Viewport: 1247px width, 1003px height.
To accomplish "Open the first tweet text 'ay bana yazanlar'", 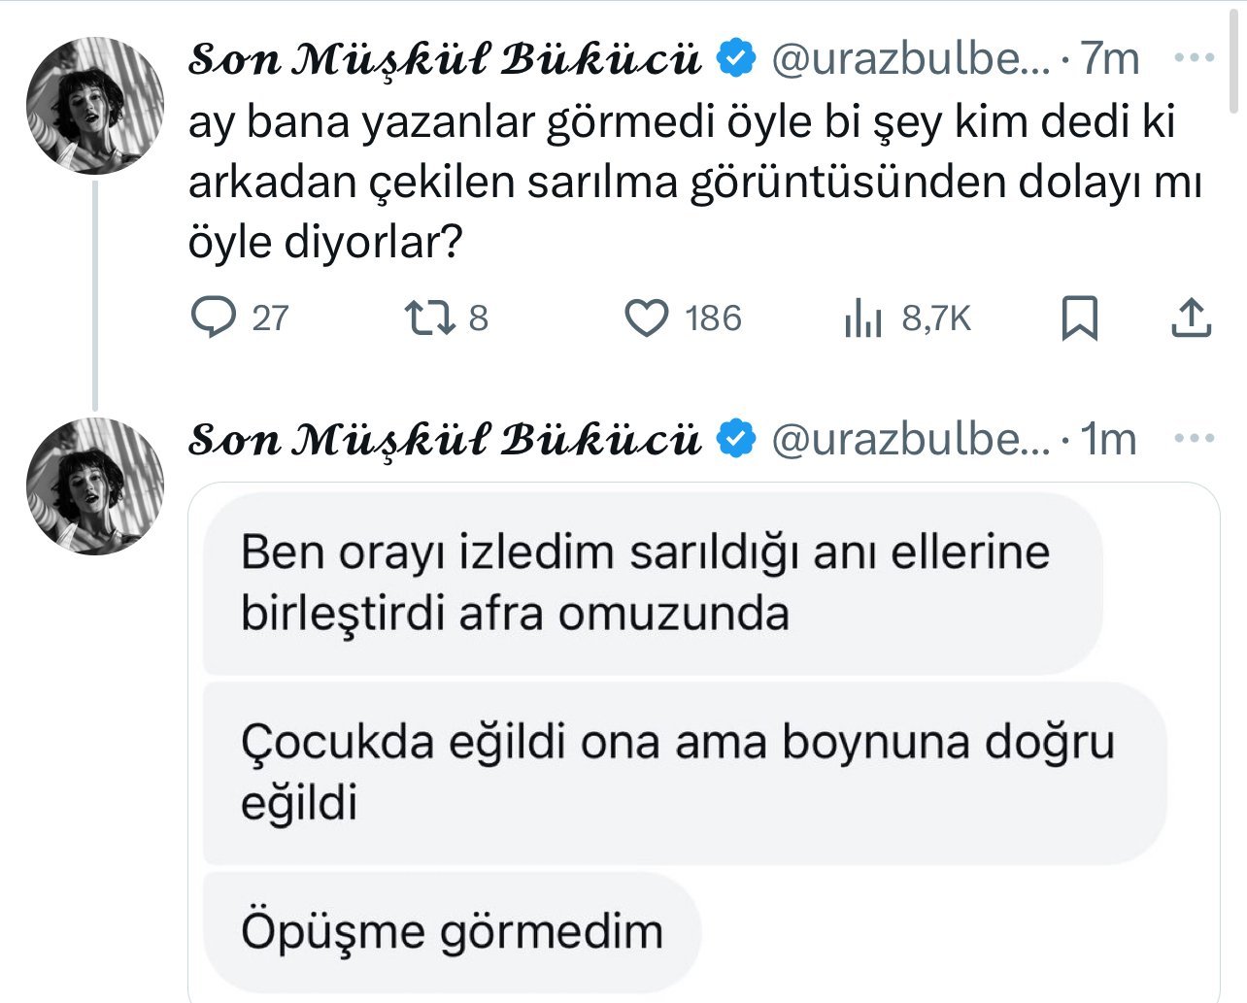I will pos(680,182).
